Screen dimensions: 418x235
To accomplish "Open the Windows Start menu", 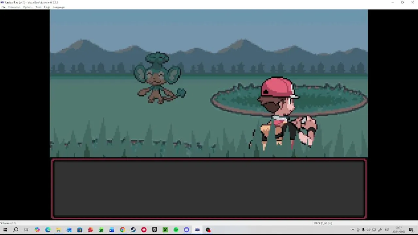I will tap(5, 230).
